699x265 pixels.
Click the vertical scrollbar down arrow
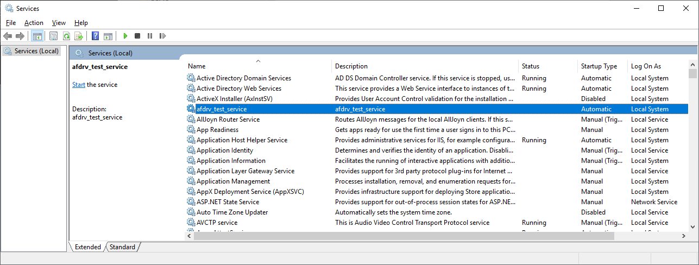coord(692,227)
